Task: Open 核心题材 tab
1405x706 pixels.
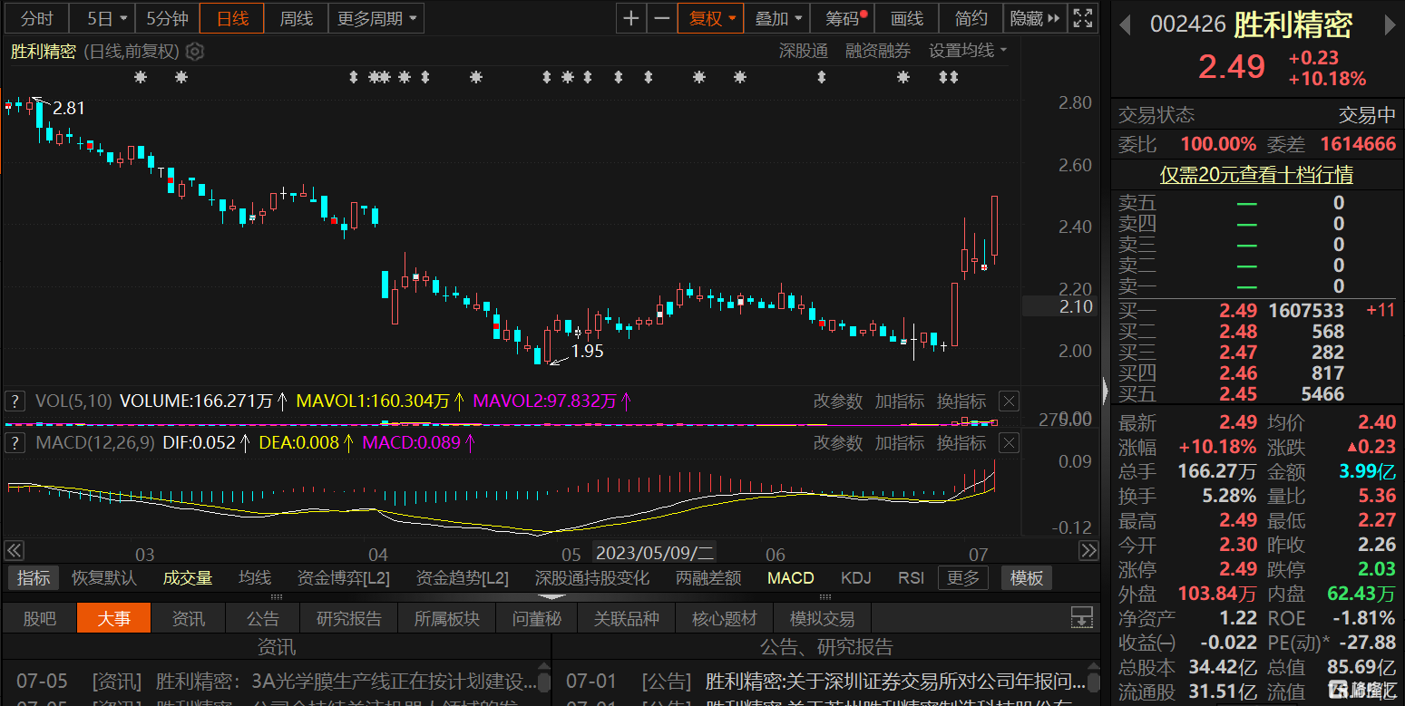Action: pyautogui.click(x=724, y=618)
